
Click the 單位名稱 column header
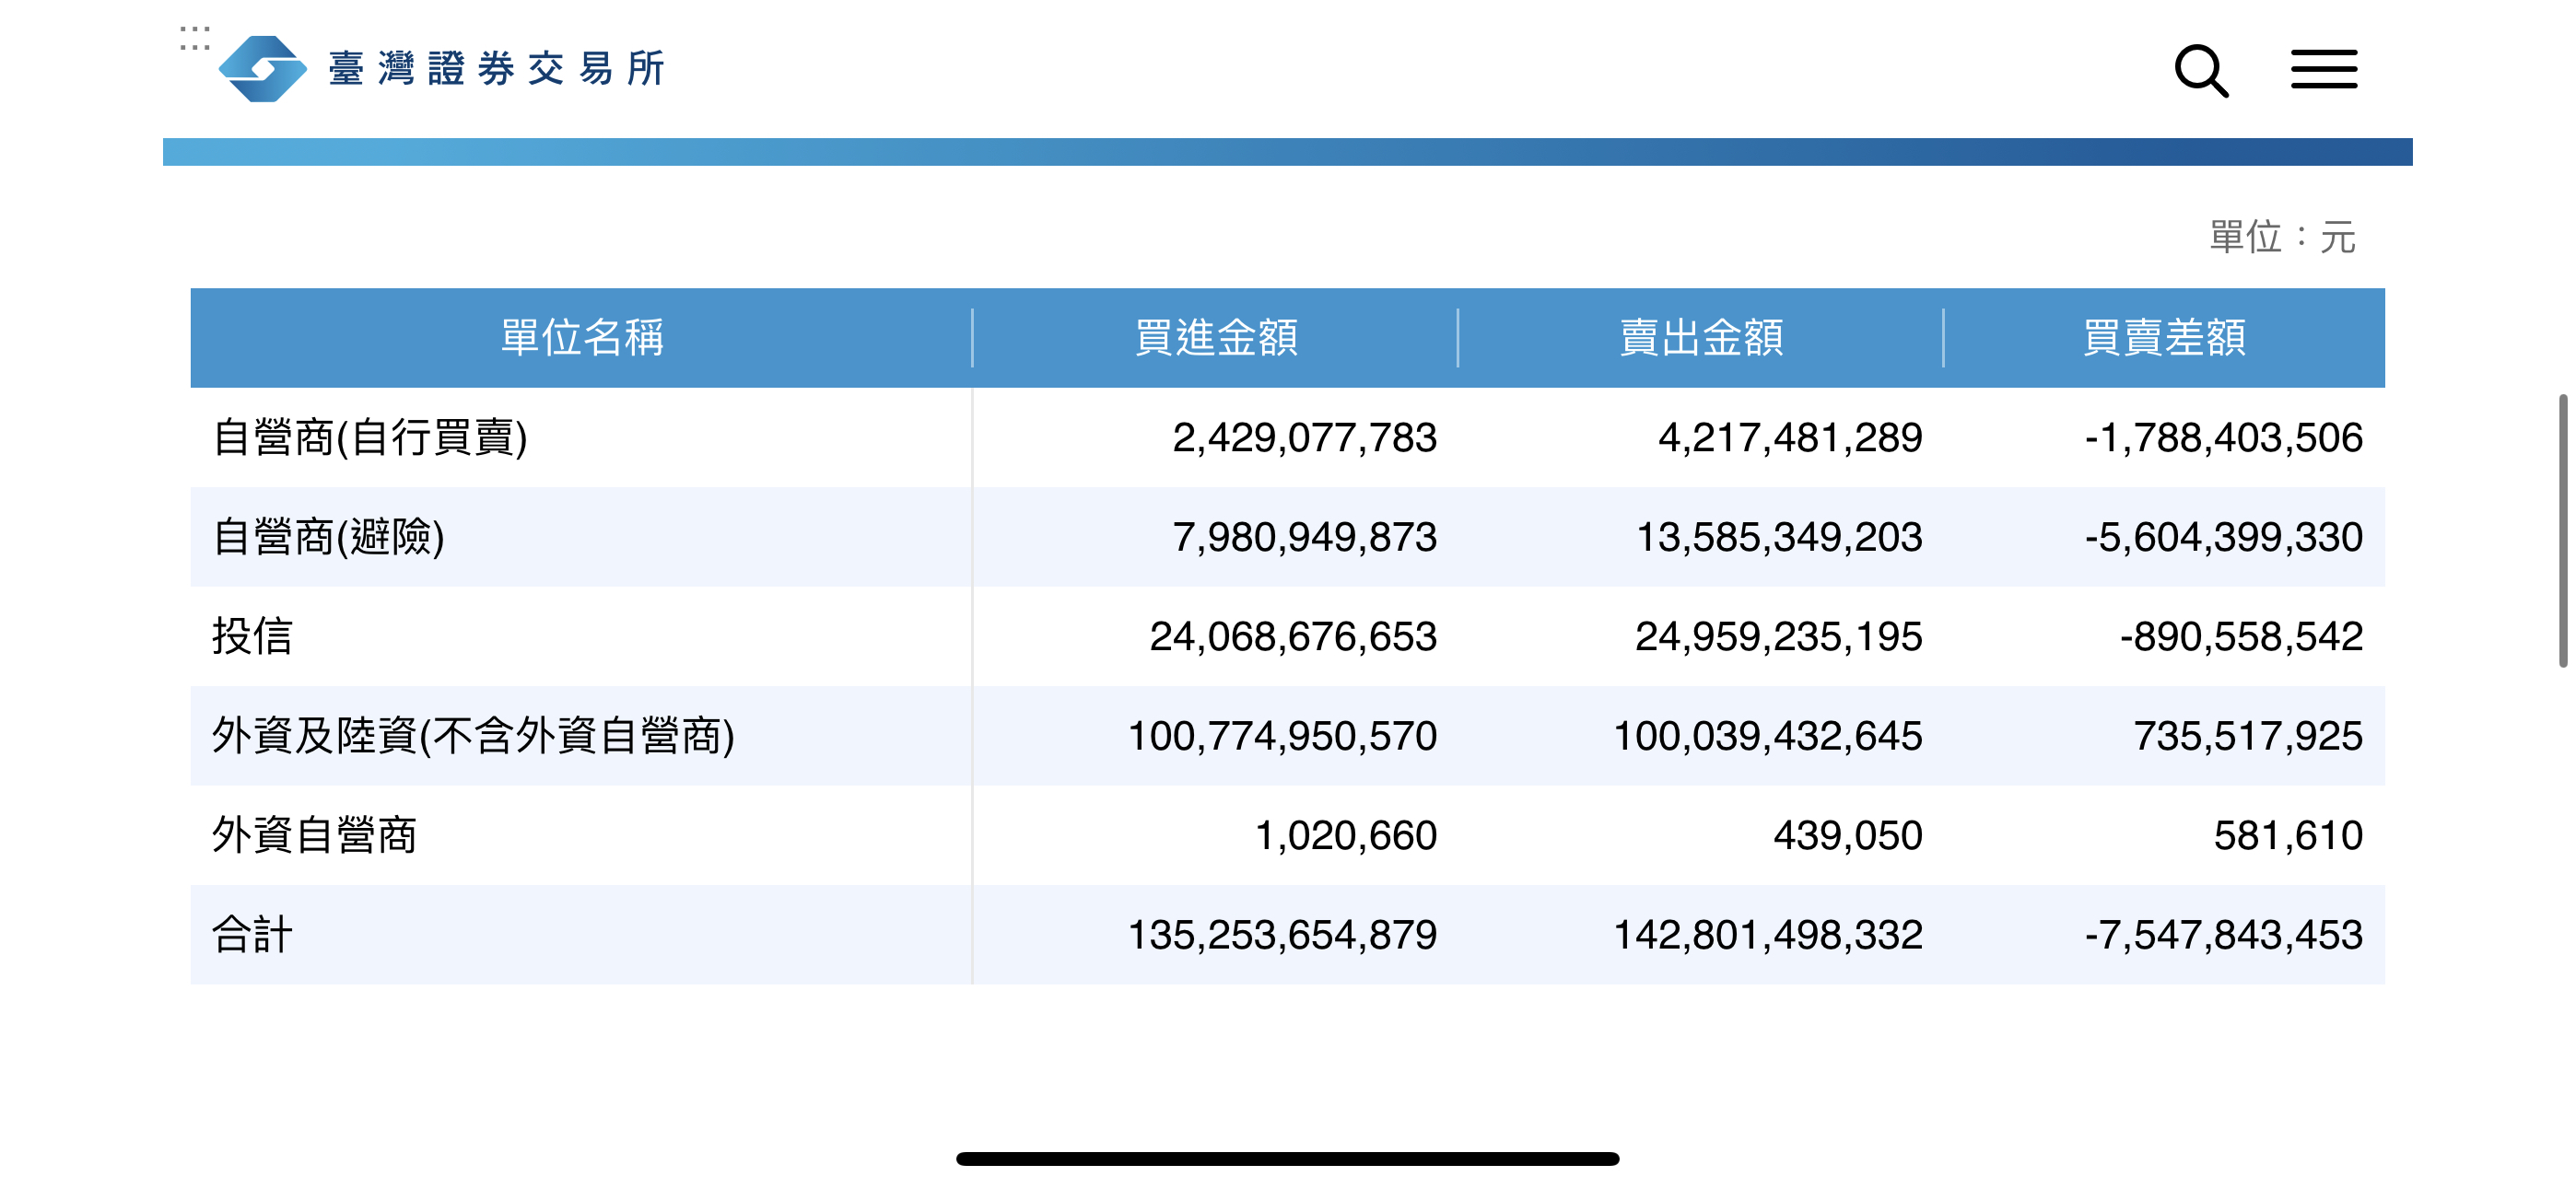(582, 338)
